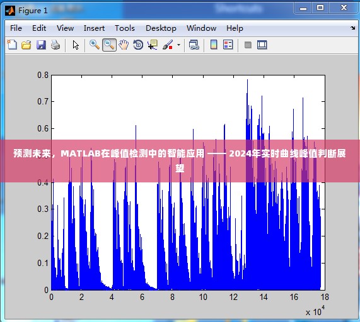Click the x-axis tick label 18
The image size is (360, 322).
click(325, 297)
